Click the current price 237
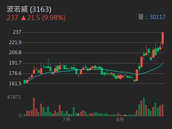Viewport: 172px width, 129px height. (x=12, y=18)
